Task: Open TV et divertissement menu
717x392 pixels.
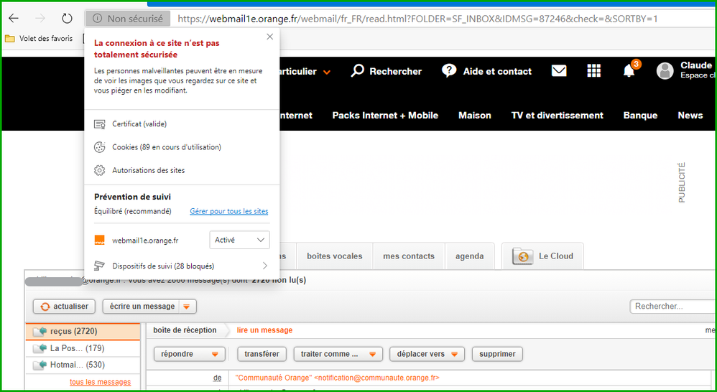Action: pos(557,115)
